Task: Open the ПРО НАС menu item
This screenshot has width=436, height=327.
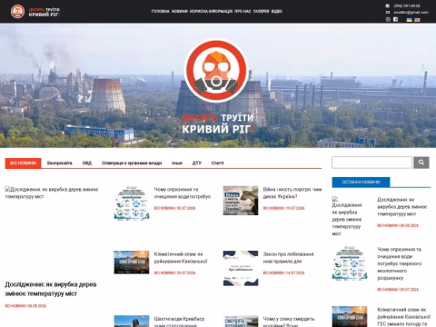Action: pyautogui.click(x=243, y=11)
